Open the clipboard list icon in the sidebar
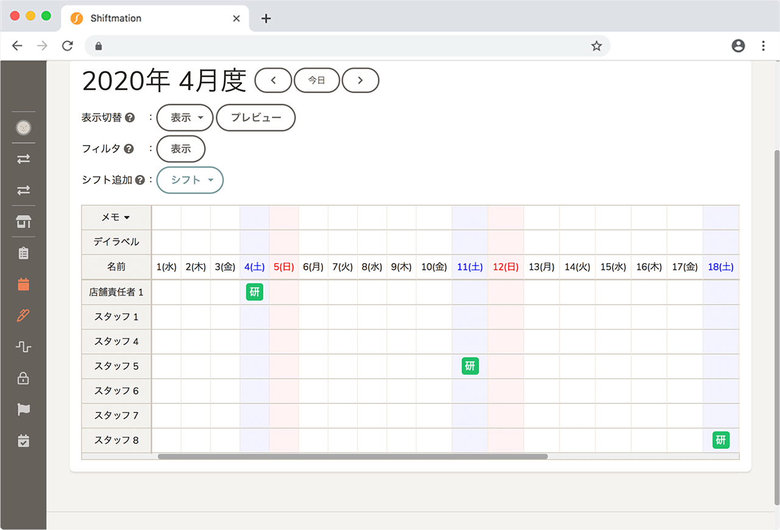This screenshot has height=530, width=780. [x=23, y=253]
